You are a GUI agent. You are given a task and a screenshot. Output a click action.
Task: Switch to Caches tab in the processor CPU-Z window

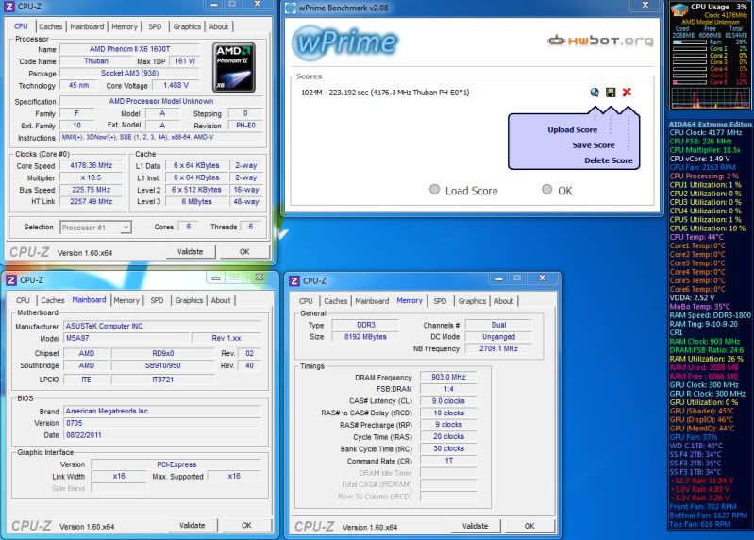click(x=51, y=27)
